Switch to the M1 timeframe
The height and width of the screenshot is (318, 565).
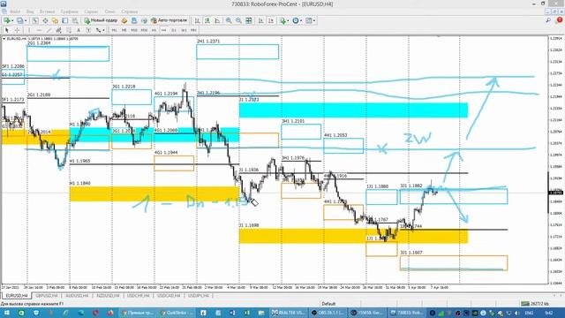coord(114,30)
